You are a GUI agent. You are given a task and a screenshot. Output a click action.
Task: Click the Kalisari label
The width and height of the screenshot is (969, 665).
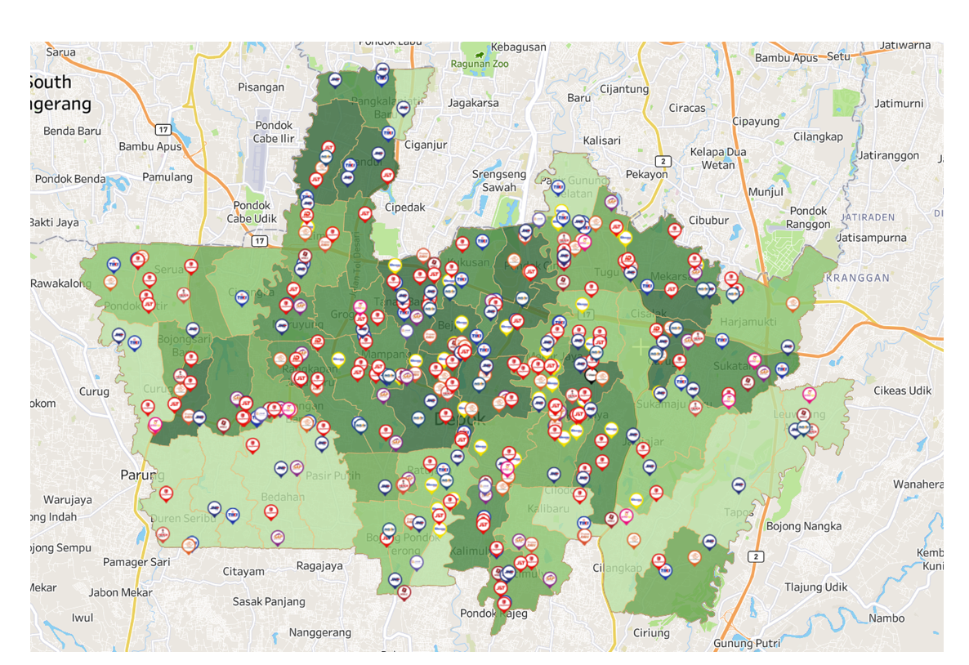pos(602,141)
